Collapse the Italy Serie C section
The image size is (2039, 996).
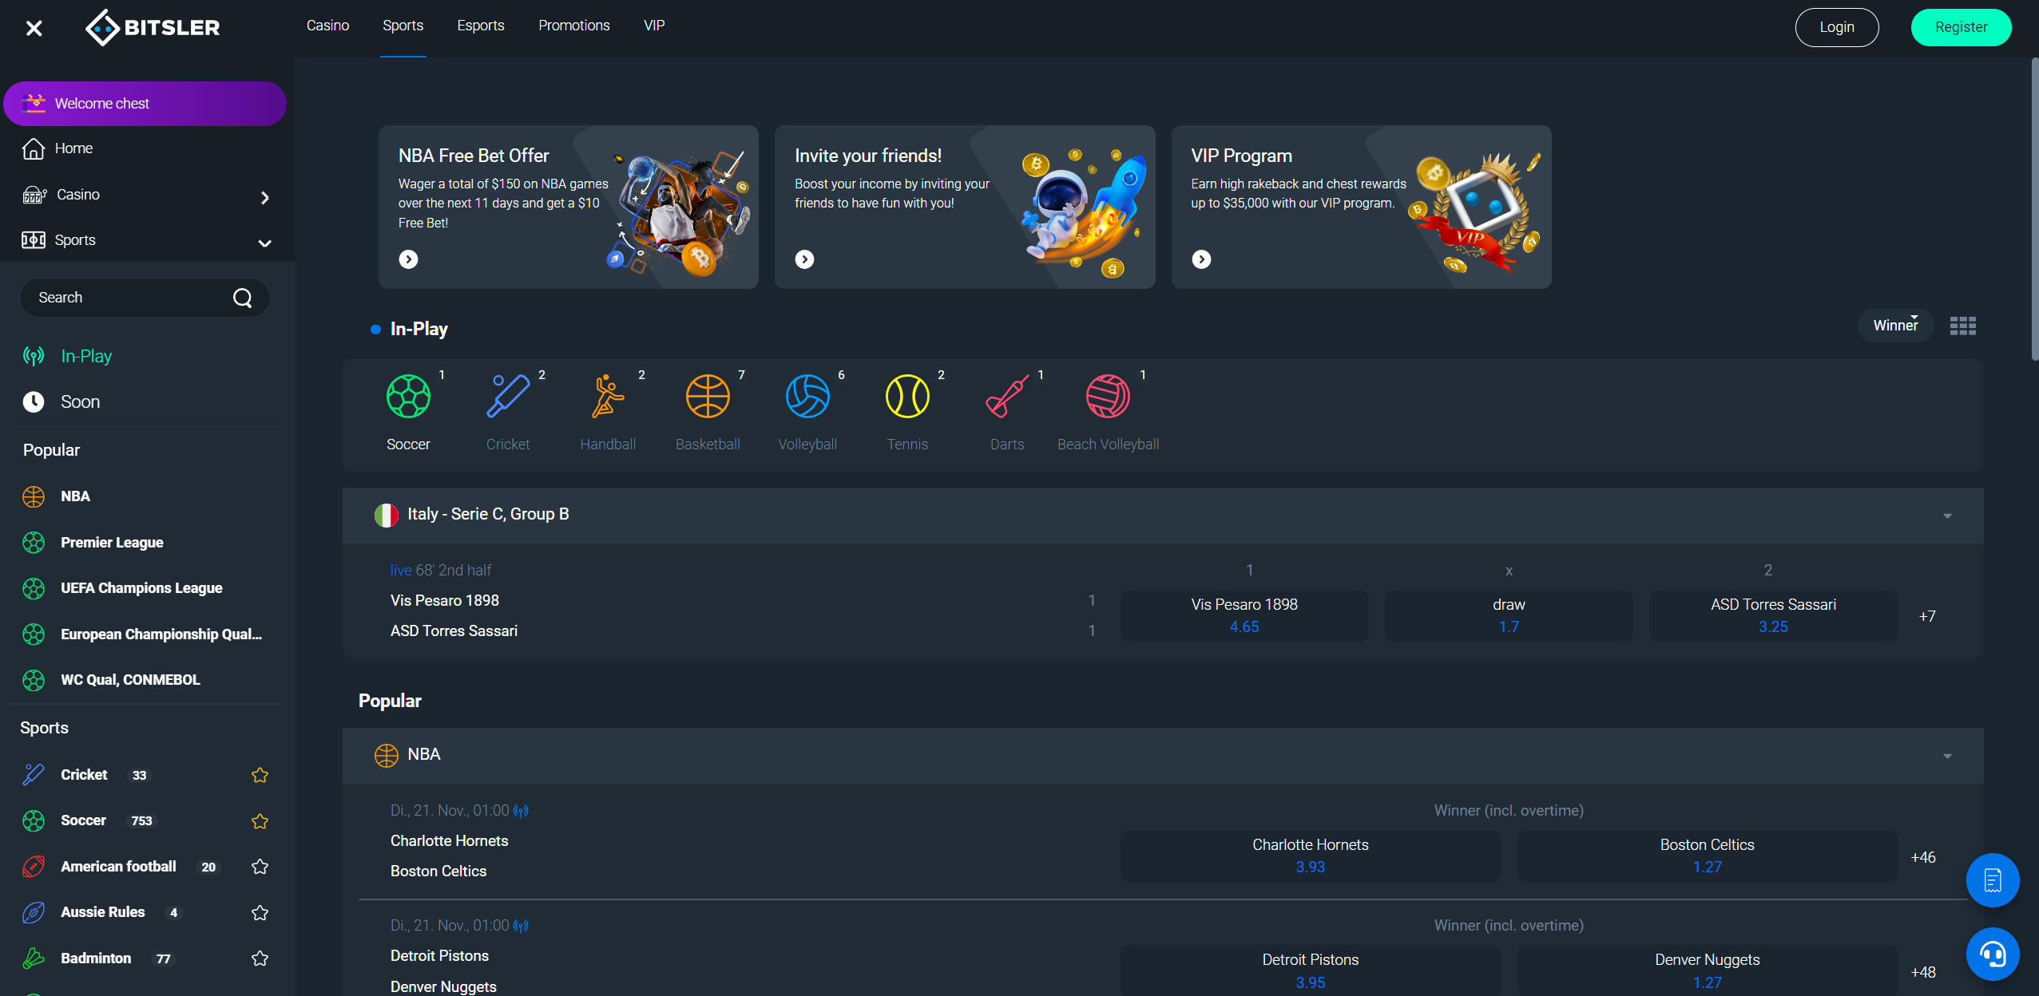pyautogui.click(x=1947, y=516)
